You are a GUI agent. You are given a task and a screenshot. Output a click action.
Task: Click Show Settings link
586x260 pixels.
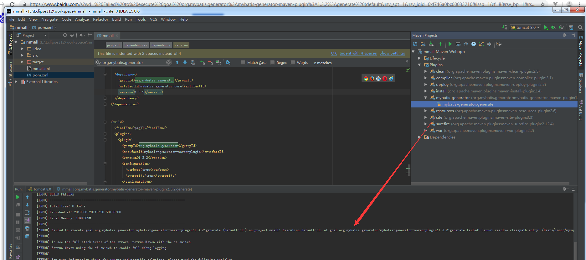392,53
